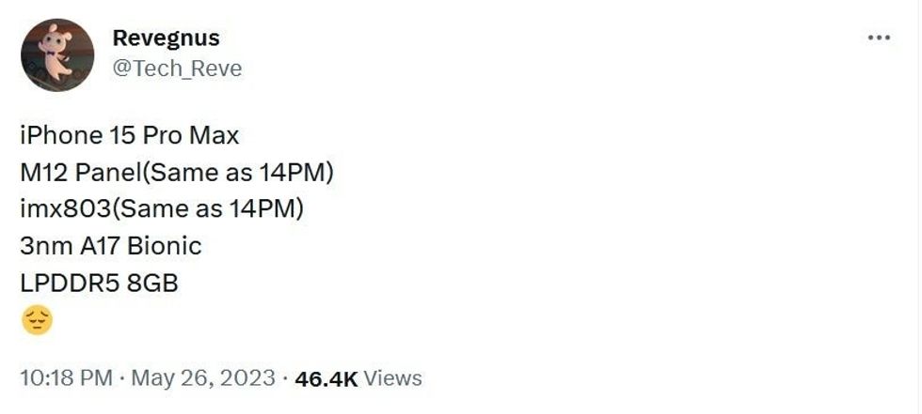Viewport: 922px width, 414px height.
Task: Click the 46.4K view count
Action: tap(326, 378)
